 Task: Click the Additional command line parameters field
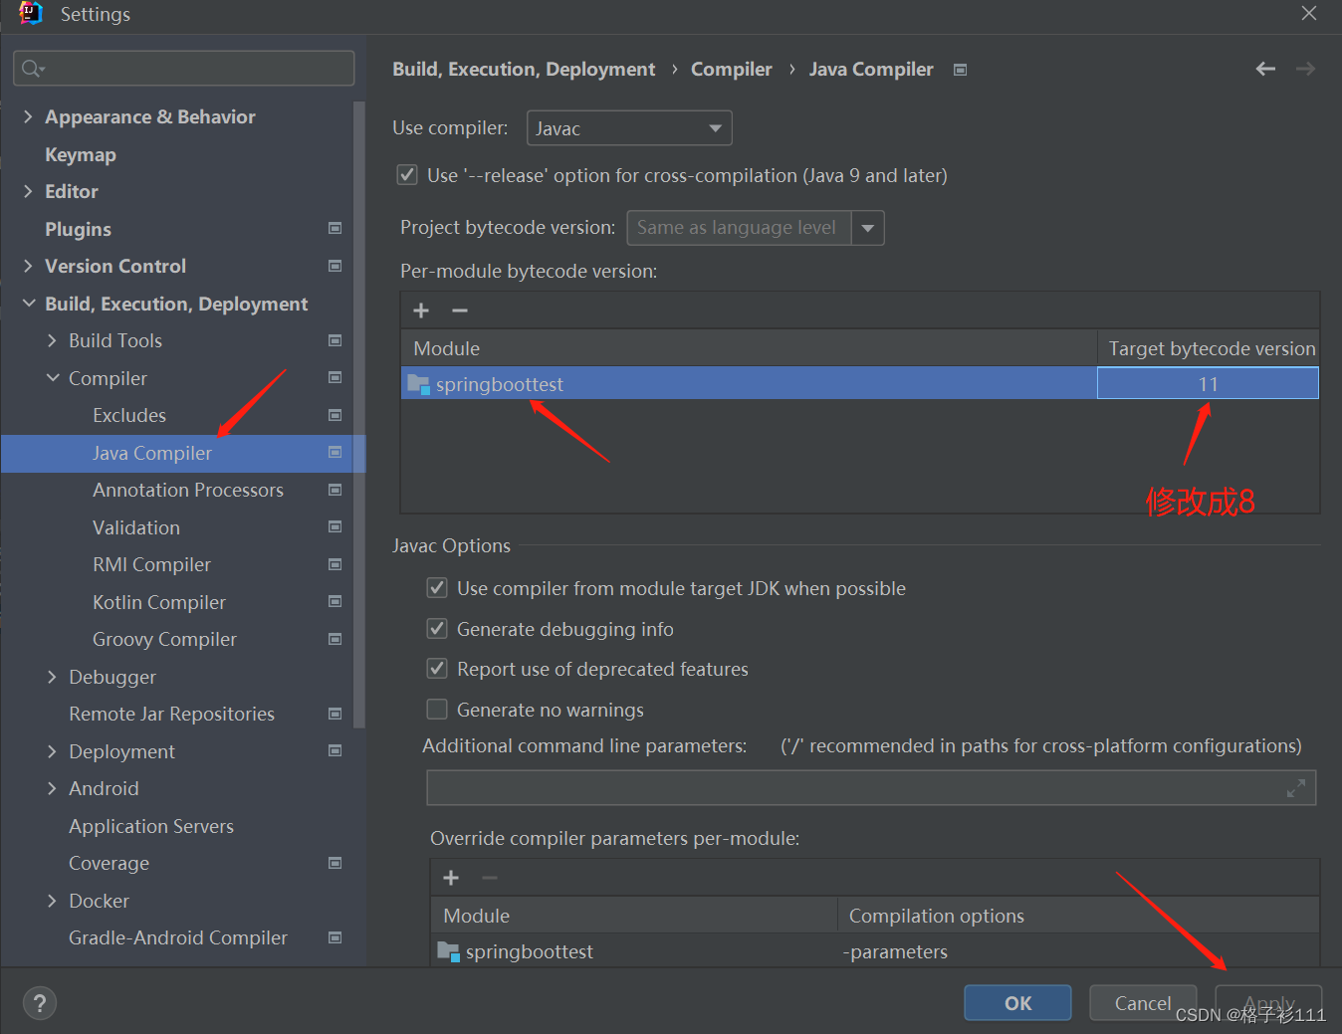tap(871, 787)
